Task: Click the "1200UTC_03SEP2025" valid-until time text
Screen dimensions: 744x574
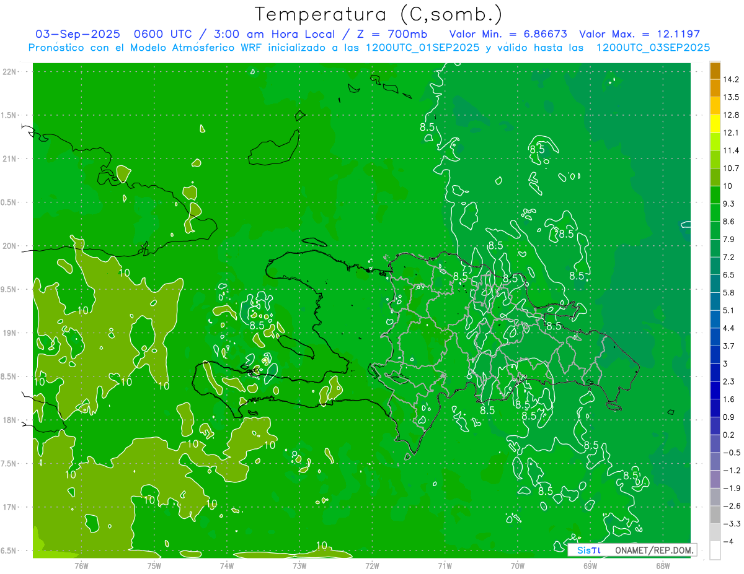Action: 652,48
